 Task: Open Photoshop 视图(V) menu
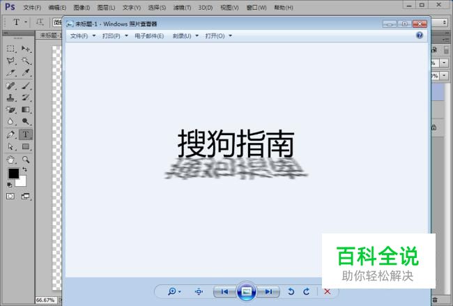pyautogui.click(x=229, y=8)
